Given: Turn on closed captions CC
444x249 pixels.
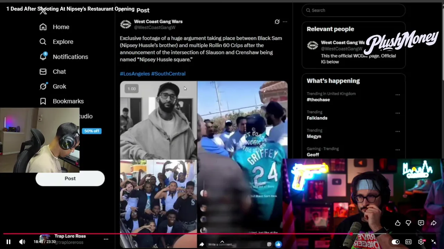Looking at the screenshot, I should pyautogui.click(x=409, y=242).
